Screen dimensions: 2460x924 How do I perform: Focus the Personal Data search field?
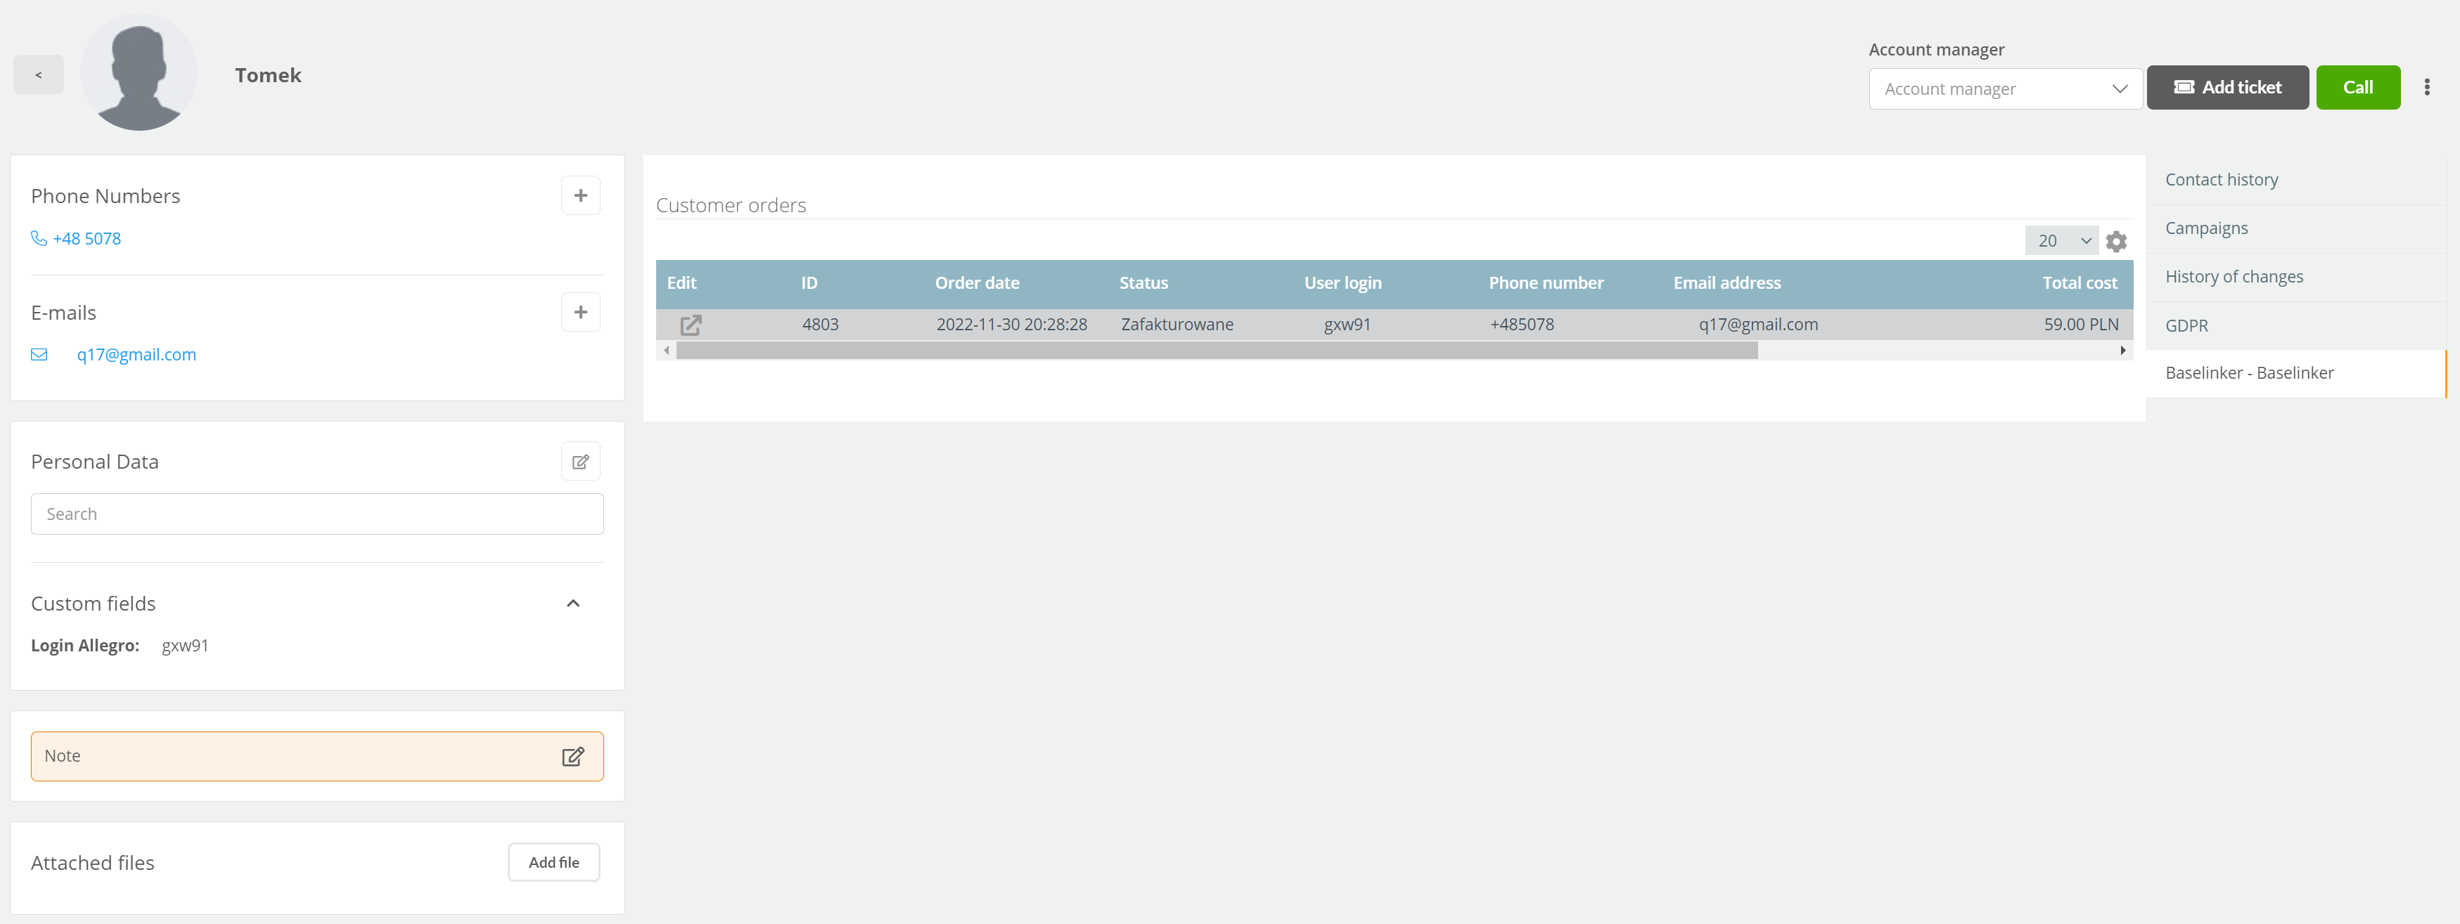point(317,514)
